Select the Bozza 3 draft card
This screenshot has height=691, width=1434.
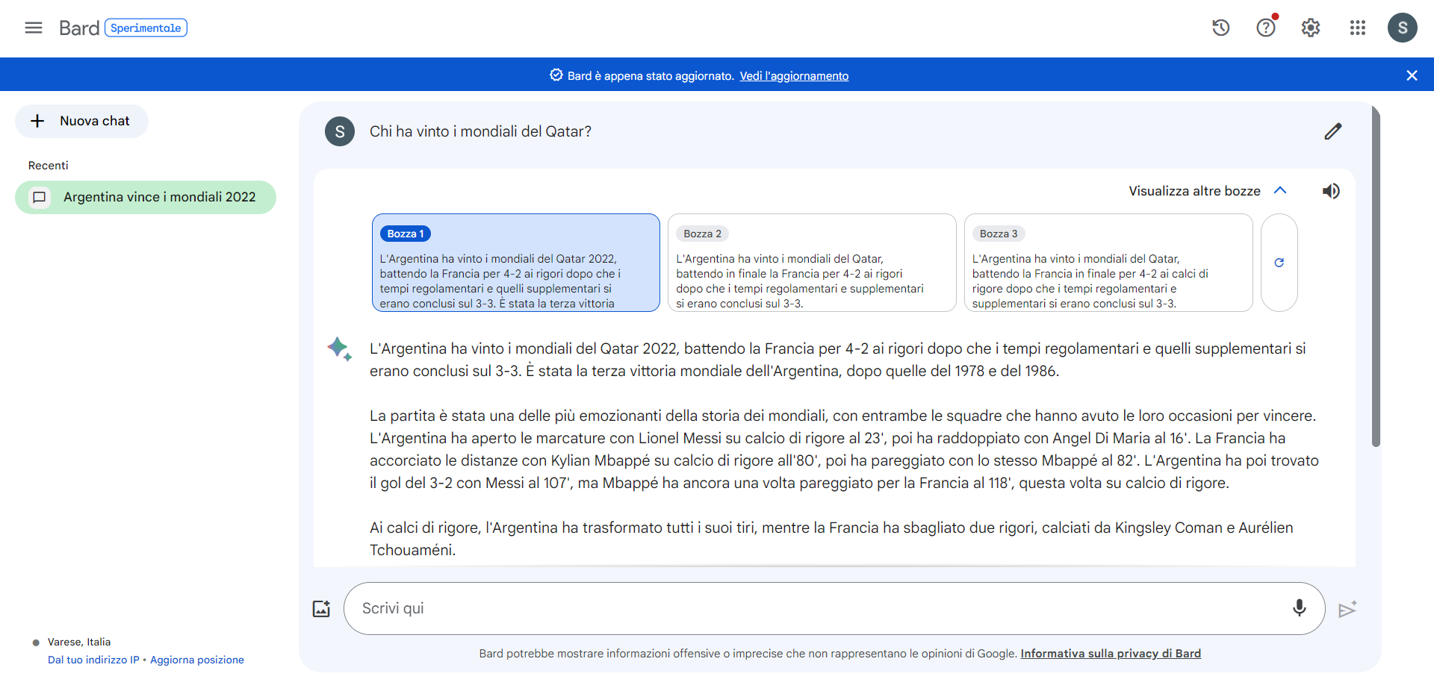tap(1108, 263)
